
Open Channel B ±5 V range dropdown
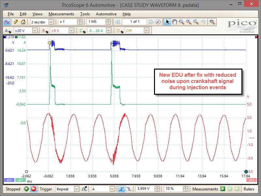click(x=71, y=30)
